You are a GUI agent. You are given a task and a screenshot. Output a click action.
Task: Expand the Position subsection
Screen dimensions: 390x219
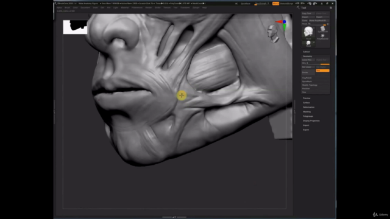pyautogui.click(x=306, y=89)
